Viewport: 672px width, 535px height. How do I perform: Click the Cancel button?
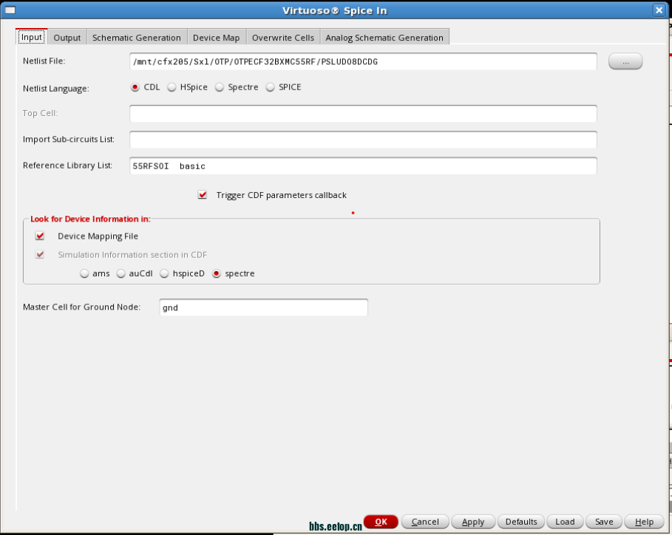425,522
